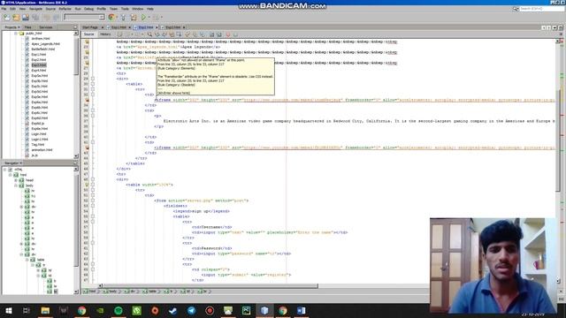Screen dimensions: 566x318
Task: Open Steam from the taskbar
Action: 173,310
